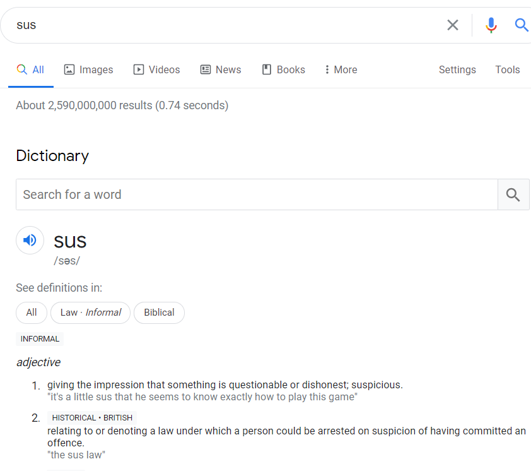Click the main Google search box

tap(227, 25)
